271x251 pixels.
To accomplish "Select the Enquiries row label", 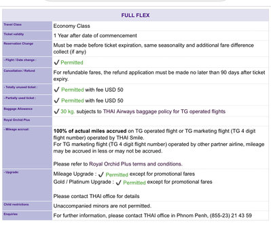I will (x=11, y=214).
